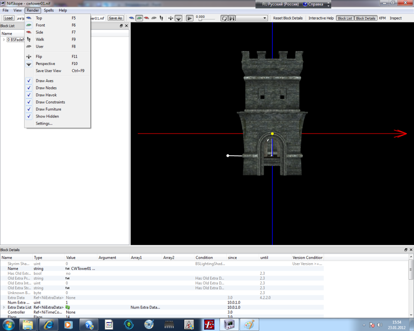414x331 pixels.
Task: Expand the 0 BSFadeNode tree item
Action: click(4, 40)
